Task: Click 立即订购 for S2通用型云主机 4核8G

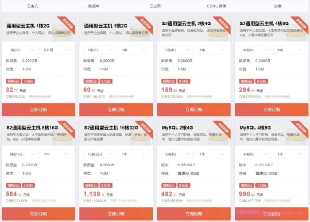Action: (271, 110)
